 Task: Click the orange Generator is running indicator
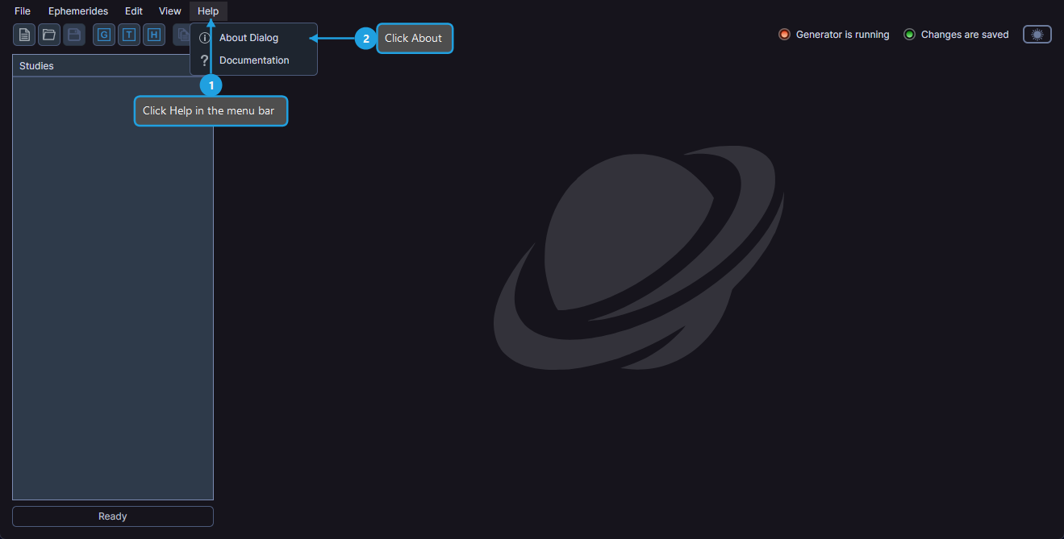coord(784,35)
